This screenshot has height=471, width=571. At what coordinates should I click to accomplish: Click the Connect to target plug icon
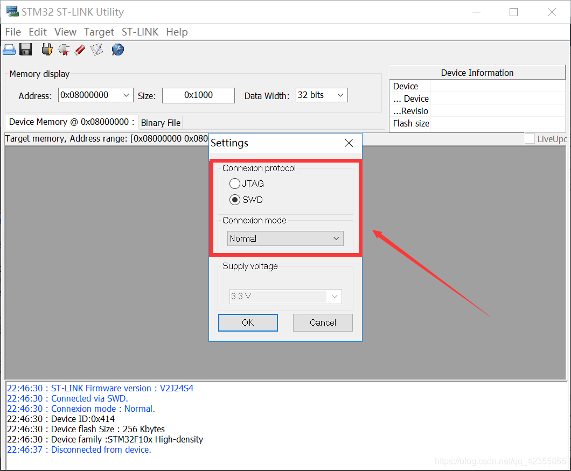click(47, 50)
